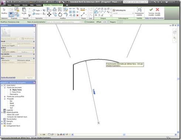Click the horizontal scrollbar thumb in the drawing area
The width and height of the screenshot is (181, 140).
coord(124,134)
